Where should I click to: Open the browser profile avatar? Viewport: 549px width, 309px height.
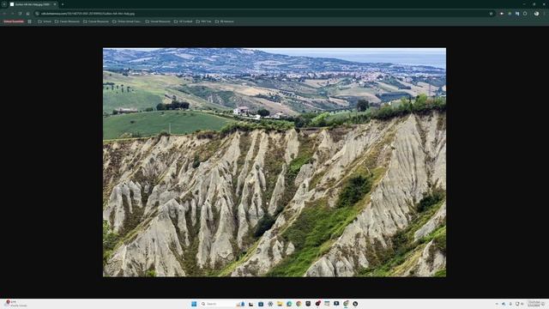coord(536,14)
